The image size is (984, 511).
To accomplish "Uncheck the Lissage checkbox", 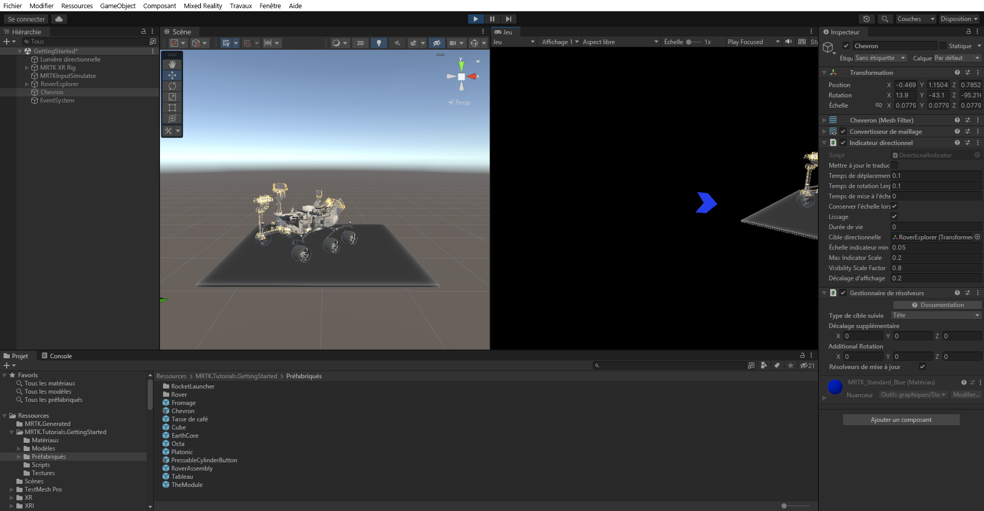I will [895, 216].
